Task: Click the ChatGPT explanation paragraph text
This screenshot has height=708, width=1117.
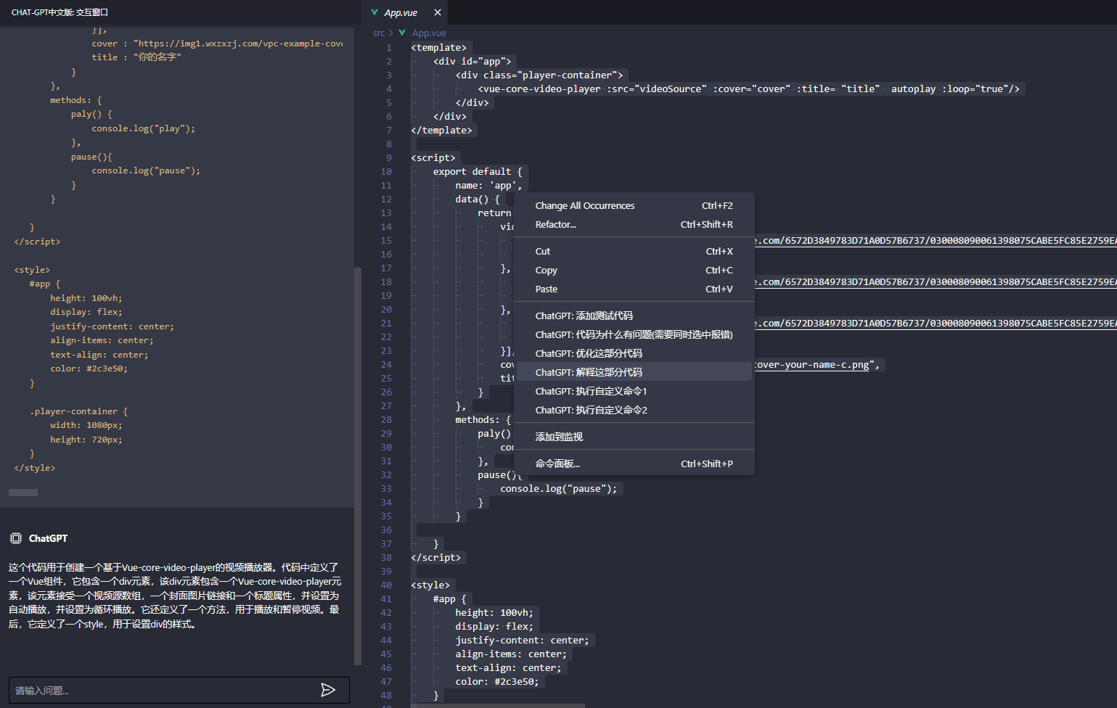Action: pos(175,596)
